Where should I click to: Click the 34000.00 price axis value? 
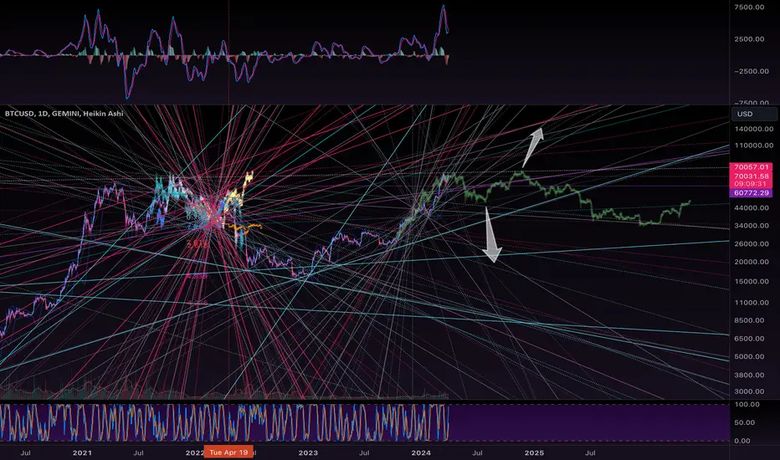[x=753, y=226]
